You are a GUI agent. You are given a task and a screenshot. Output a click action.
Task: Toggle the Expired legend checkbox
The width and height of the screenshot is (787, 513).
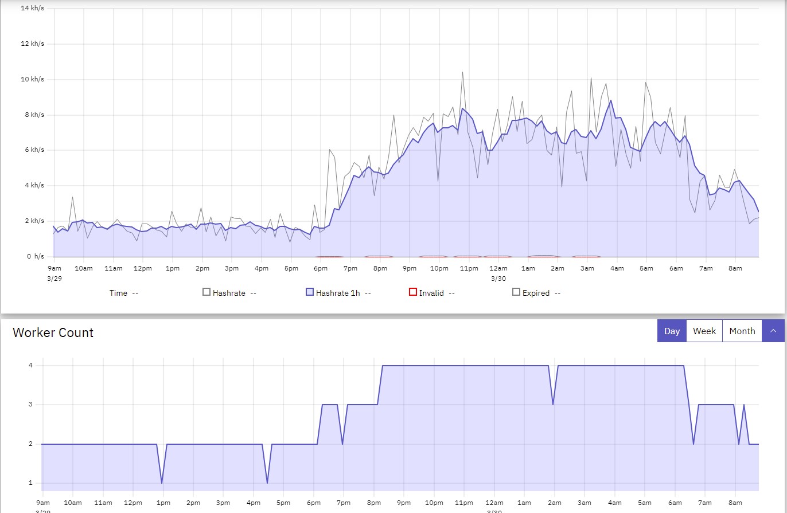[516, 292]
